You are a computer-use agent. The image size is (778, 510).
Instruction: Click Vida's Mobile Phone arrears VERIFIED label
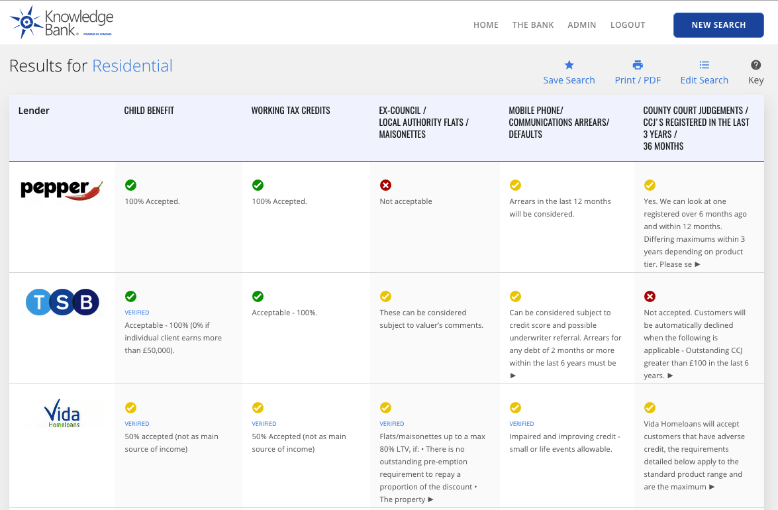coord(522,424)
